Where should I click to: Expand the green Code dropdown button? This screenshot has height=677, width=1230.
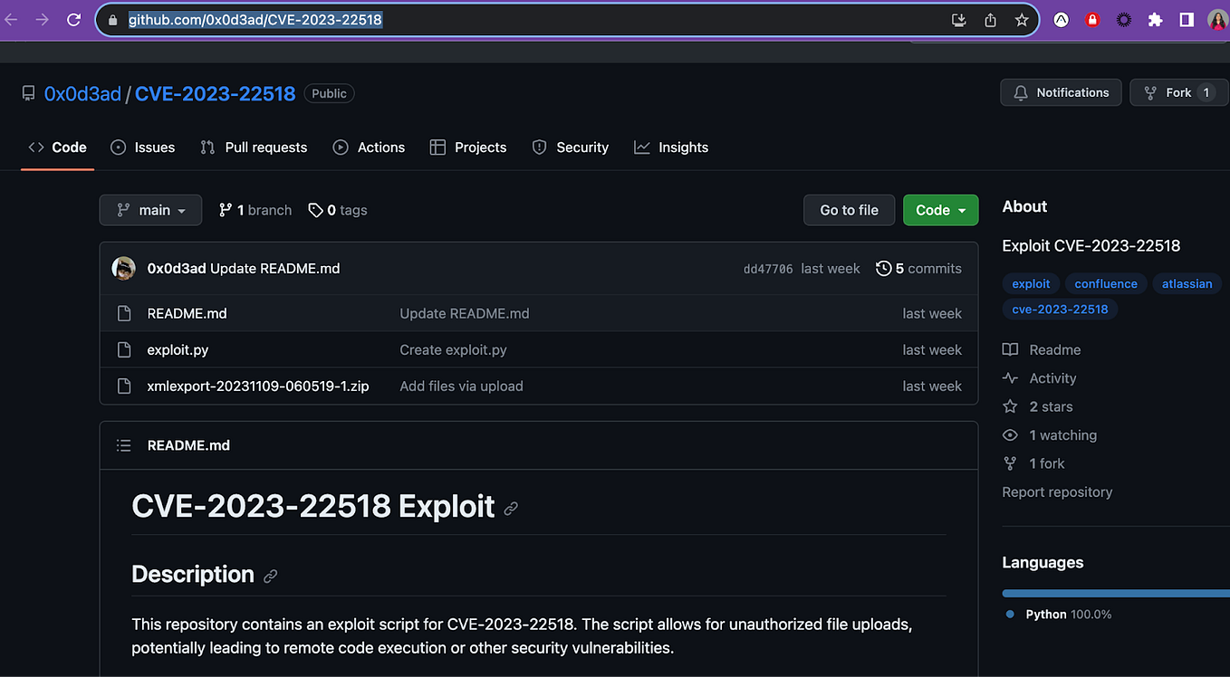(940, 210)
